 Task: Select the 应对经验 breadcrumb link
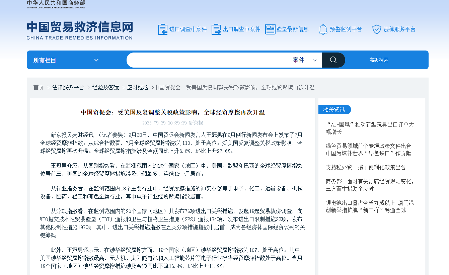click(138, 88)
